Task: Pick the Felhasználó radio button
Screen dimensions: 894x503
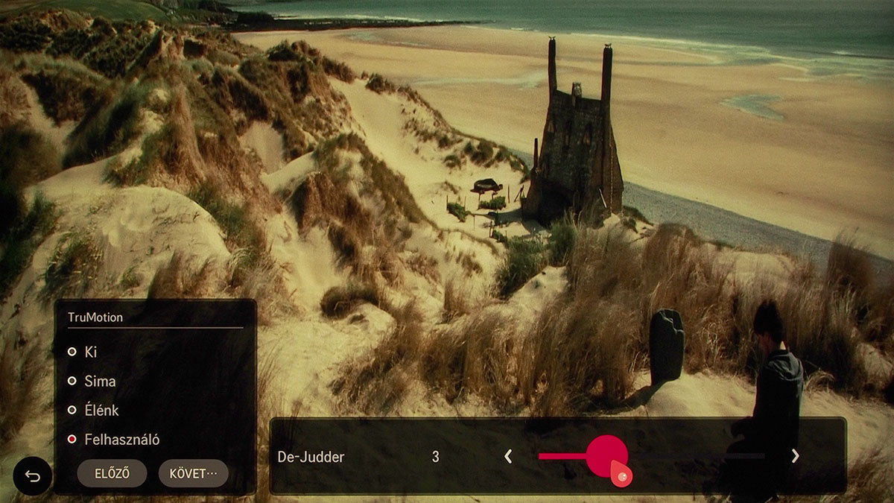Action: coord(72,440)
